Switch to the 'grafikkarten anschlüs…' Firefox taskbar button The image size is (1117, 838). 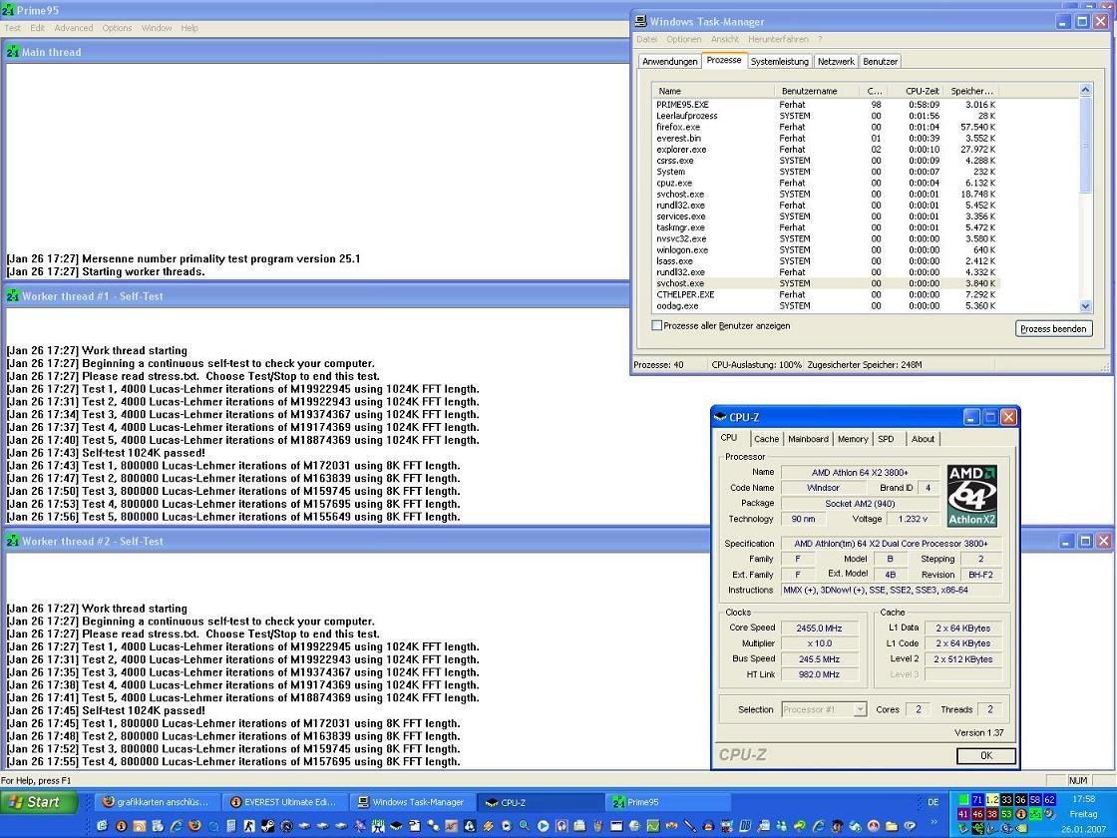coord(157,802)
